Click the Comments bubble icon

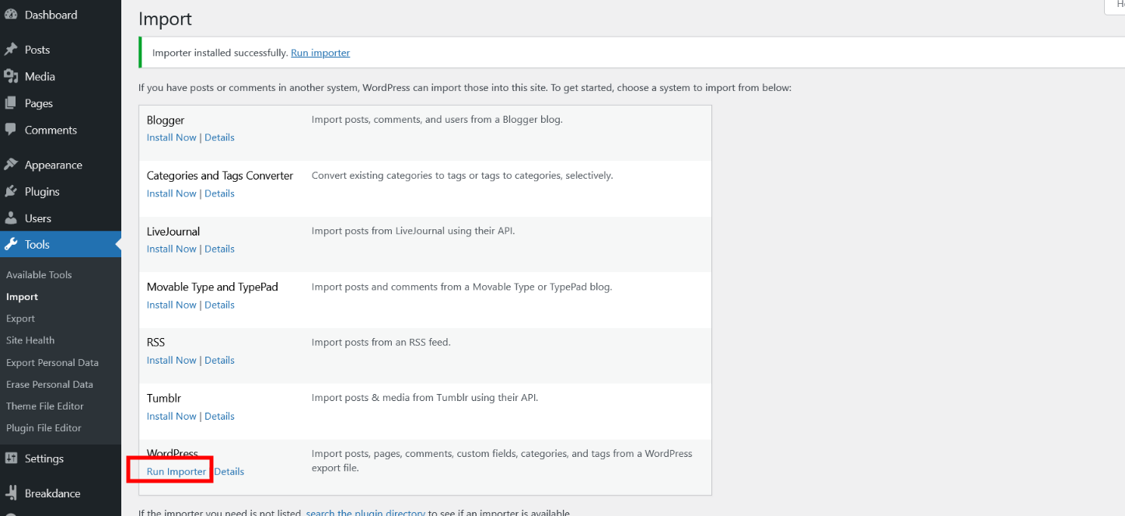click(x=11, y=130)
